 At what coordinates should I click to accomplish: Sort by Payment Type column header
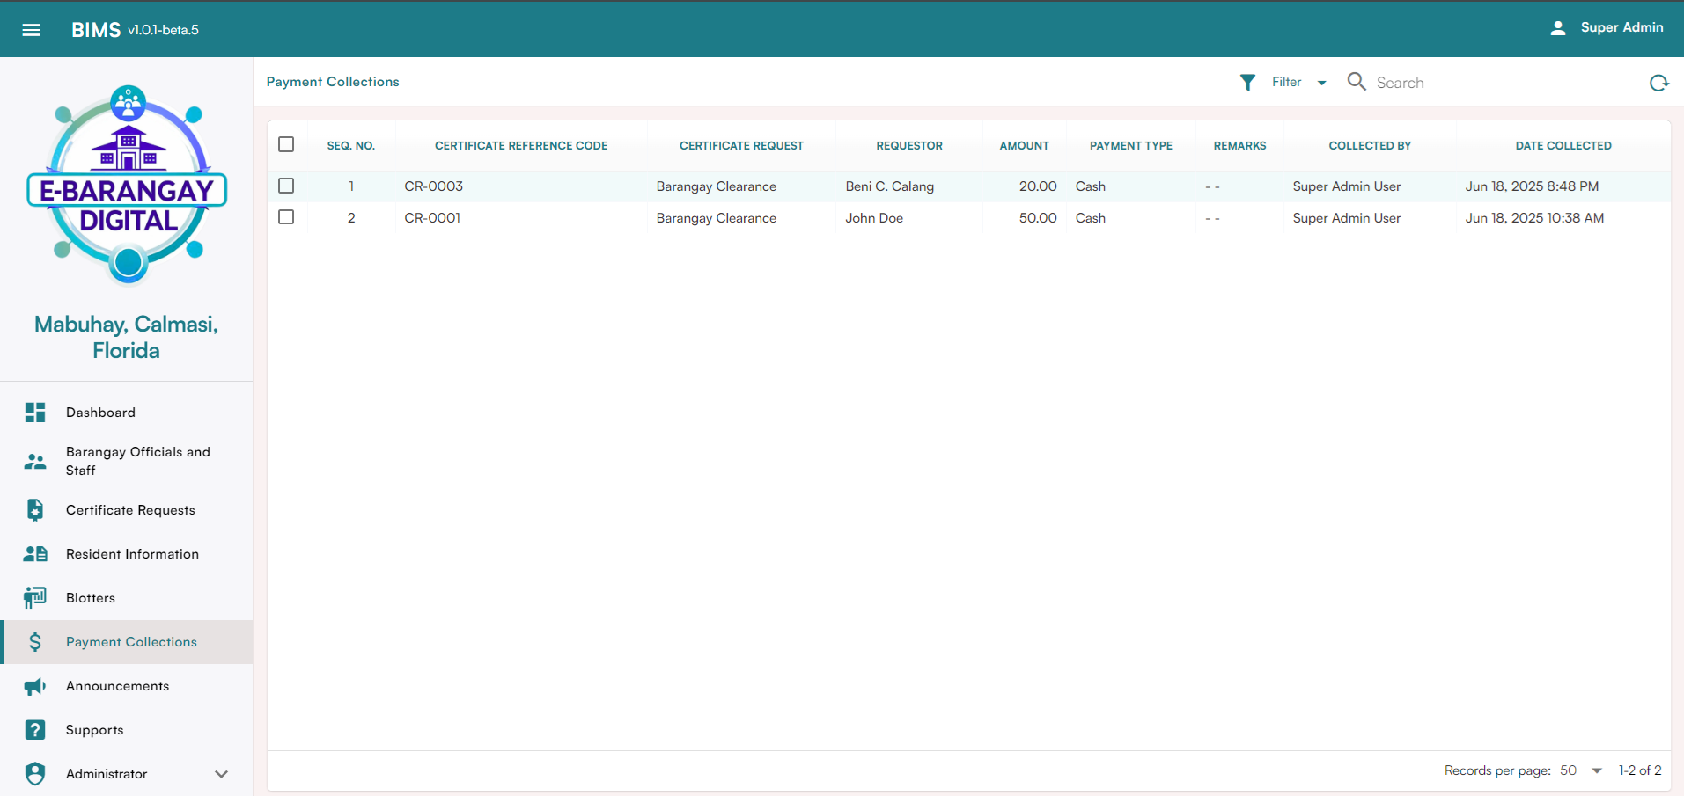1131,146
